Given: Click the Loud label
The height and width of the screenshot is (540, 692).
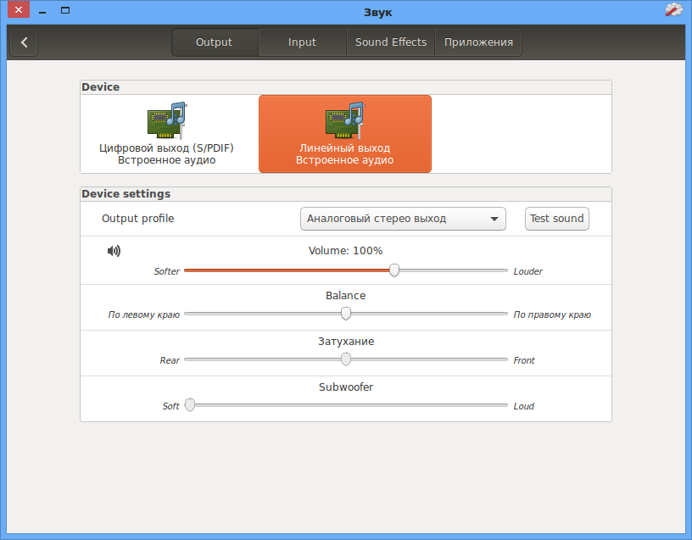Looking at the screenshot, I should tap(523, 406).
